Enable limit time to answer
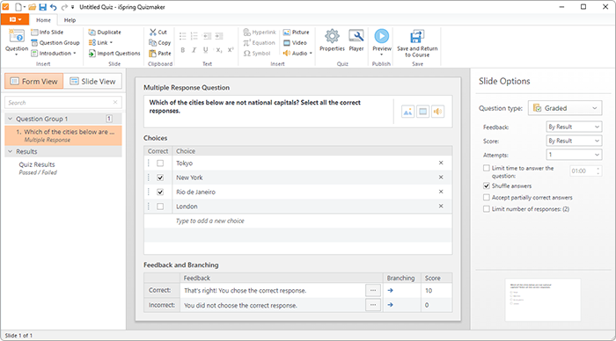616x341 pixels. (487, 168)
